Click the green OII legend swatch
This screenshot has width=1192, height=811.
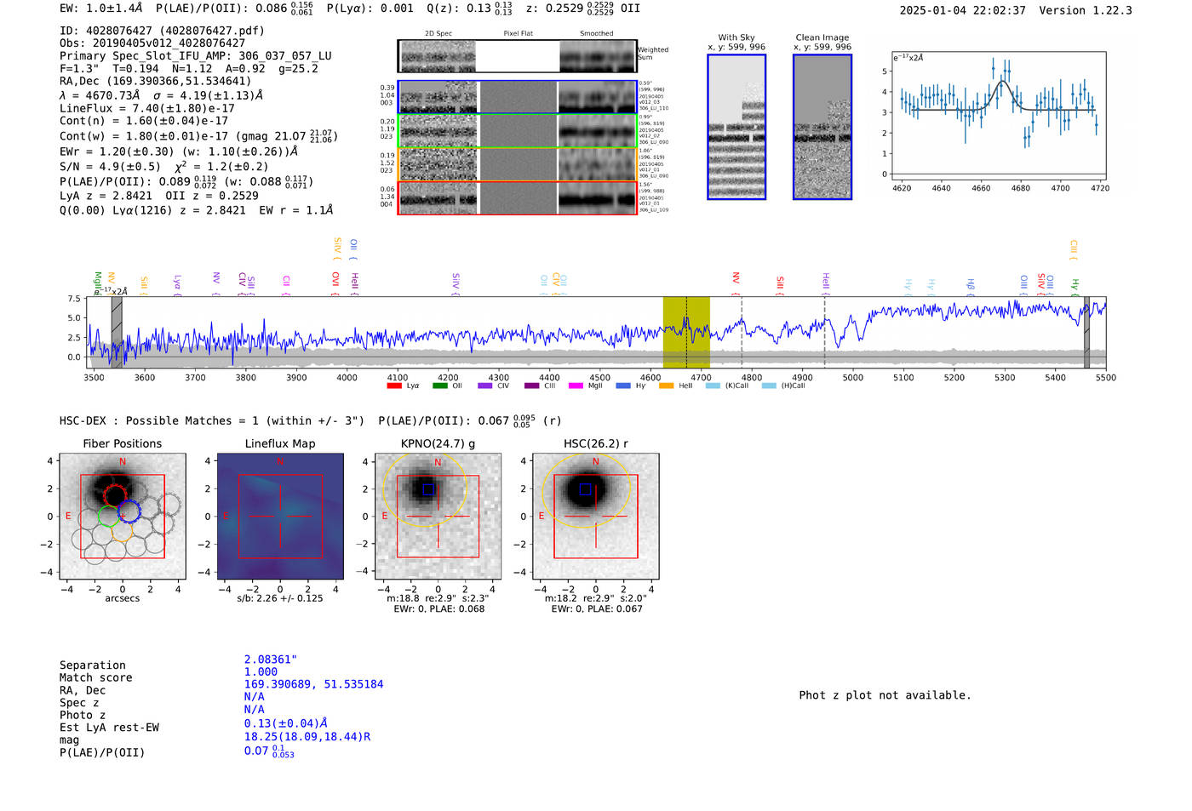(439, 386)
